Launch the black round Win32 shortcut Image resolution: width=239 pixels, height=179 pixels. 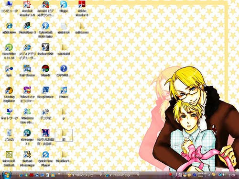(45, 71)
